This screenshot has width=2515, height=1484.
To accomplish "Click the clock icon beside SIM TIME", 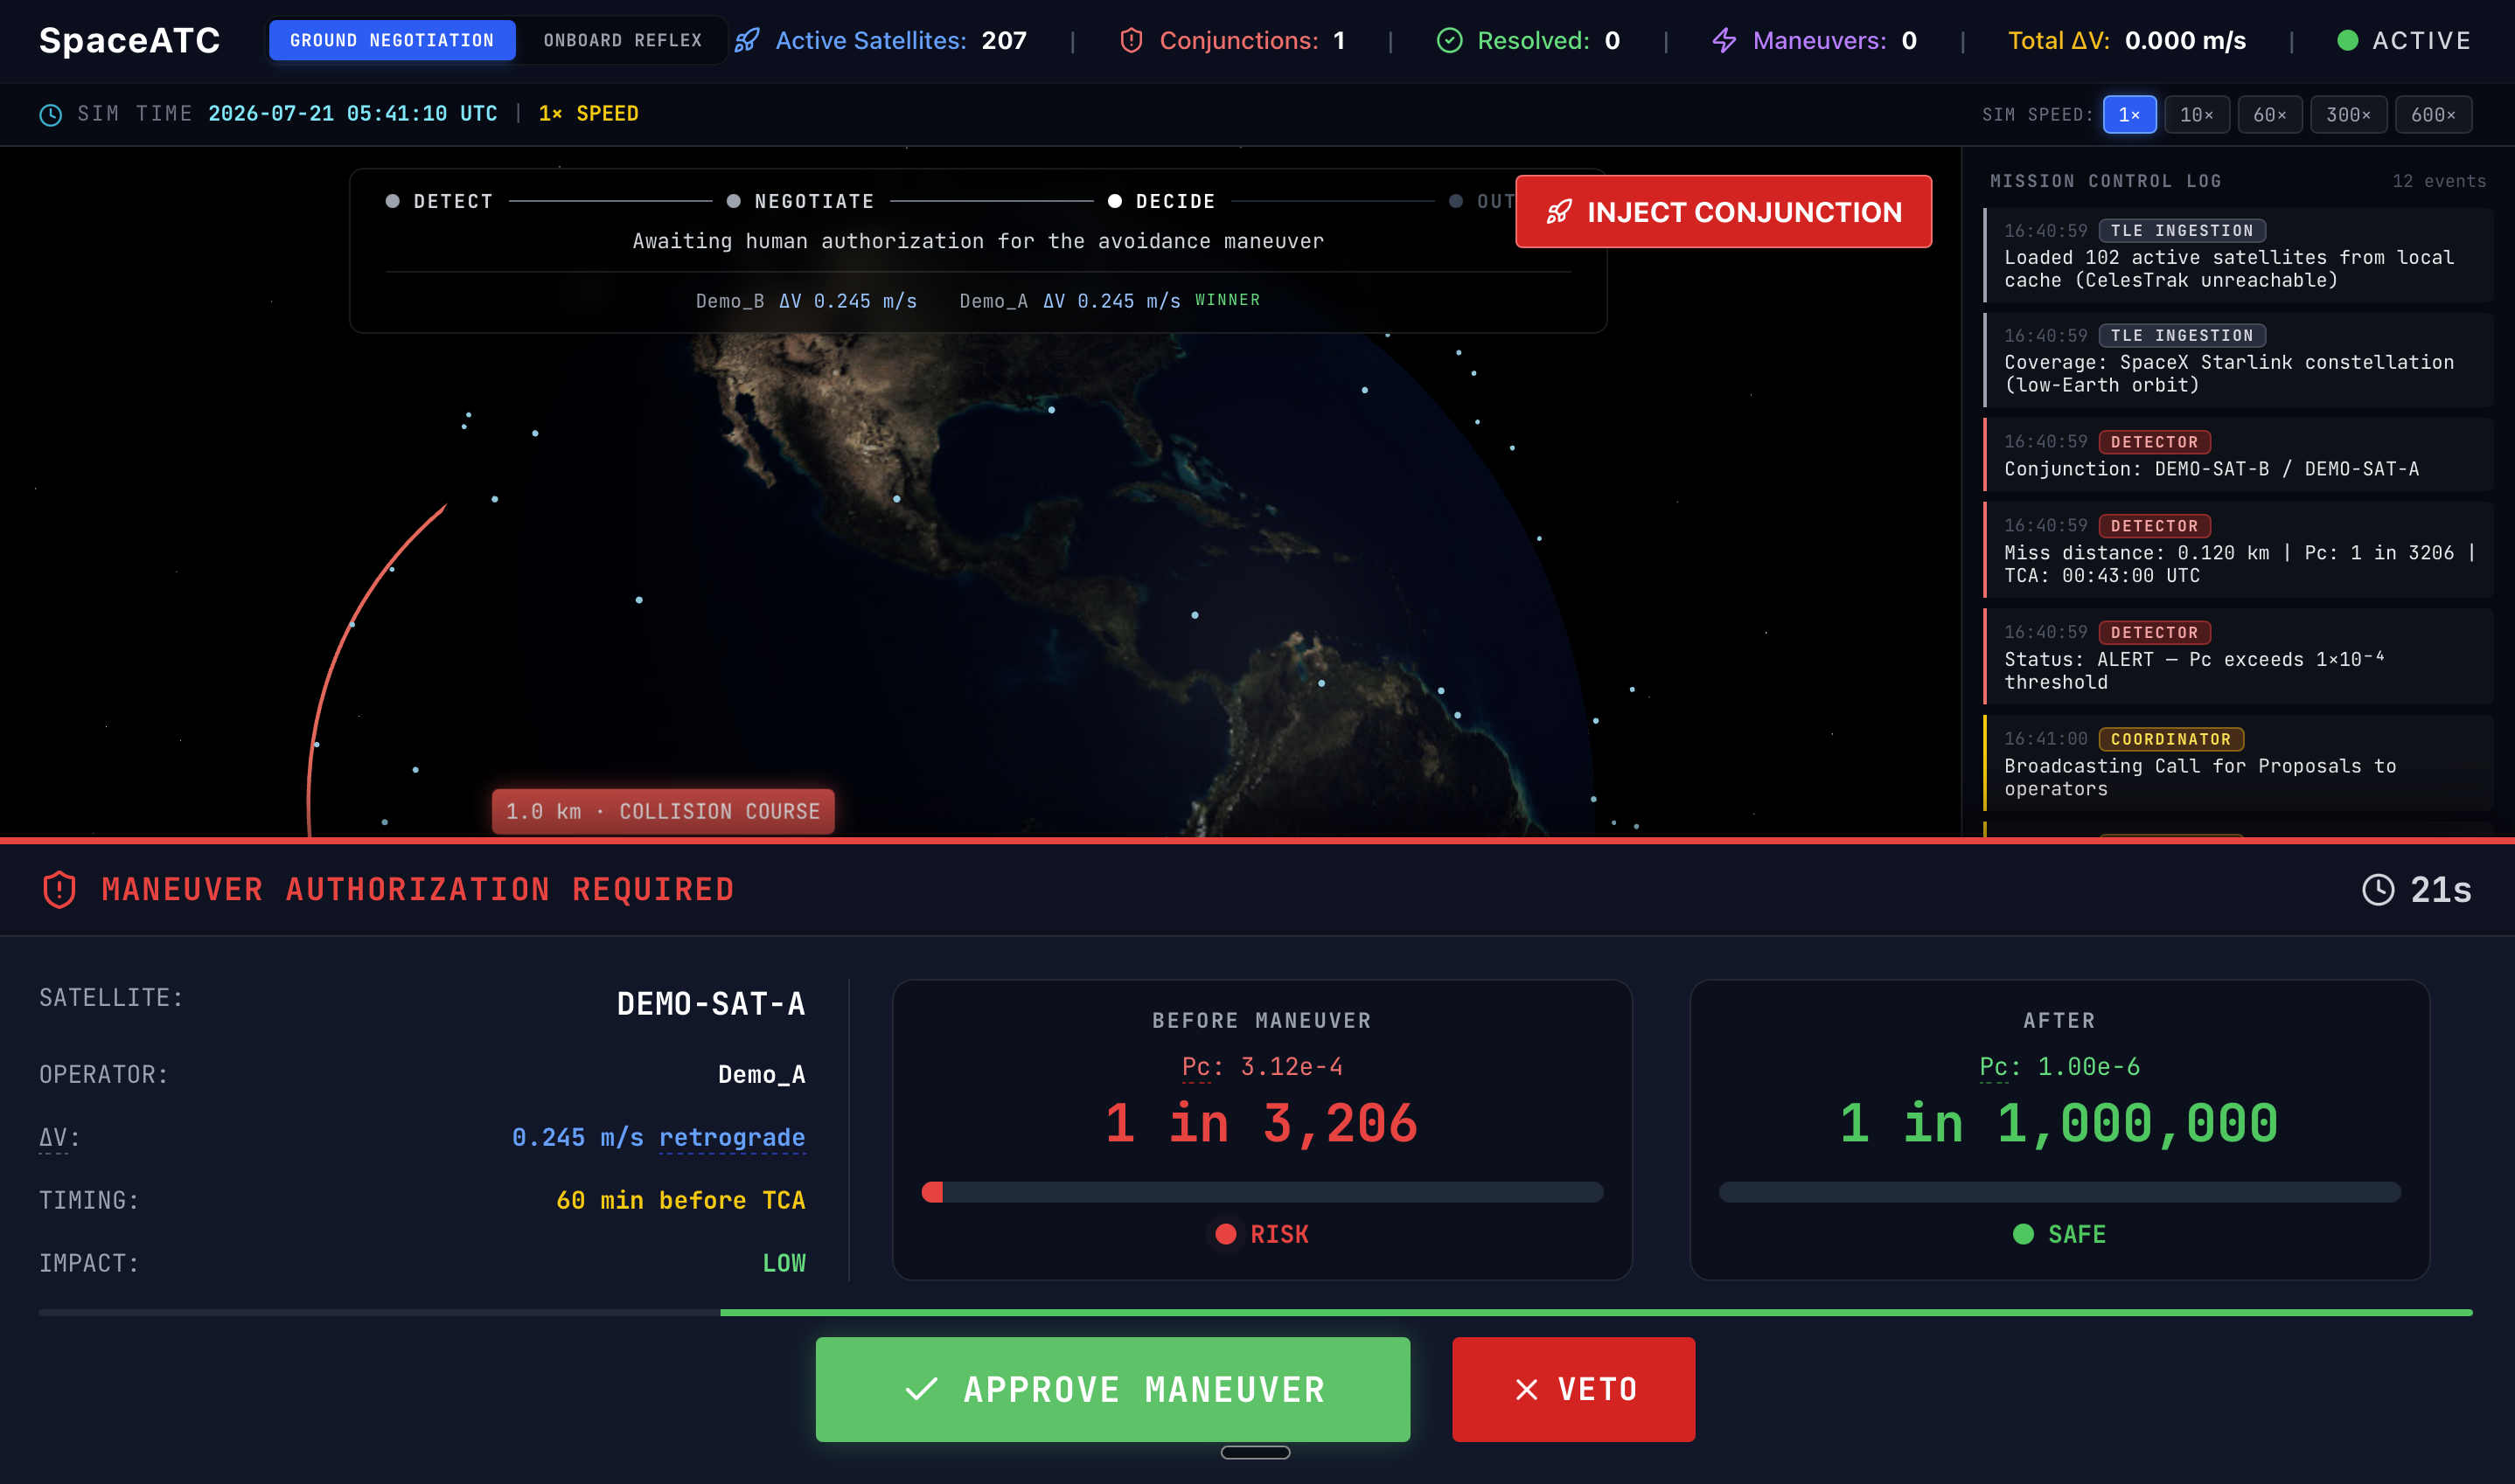I will 50,115.
